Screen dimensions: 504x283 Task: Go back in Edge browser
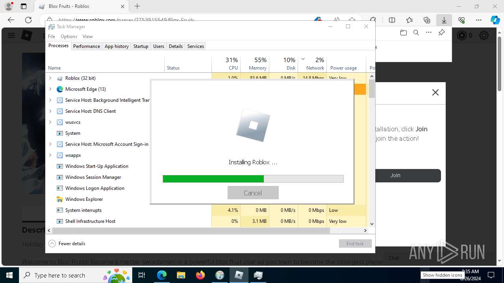pos(11,20)
